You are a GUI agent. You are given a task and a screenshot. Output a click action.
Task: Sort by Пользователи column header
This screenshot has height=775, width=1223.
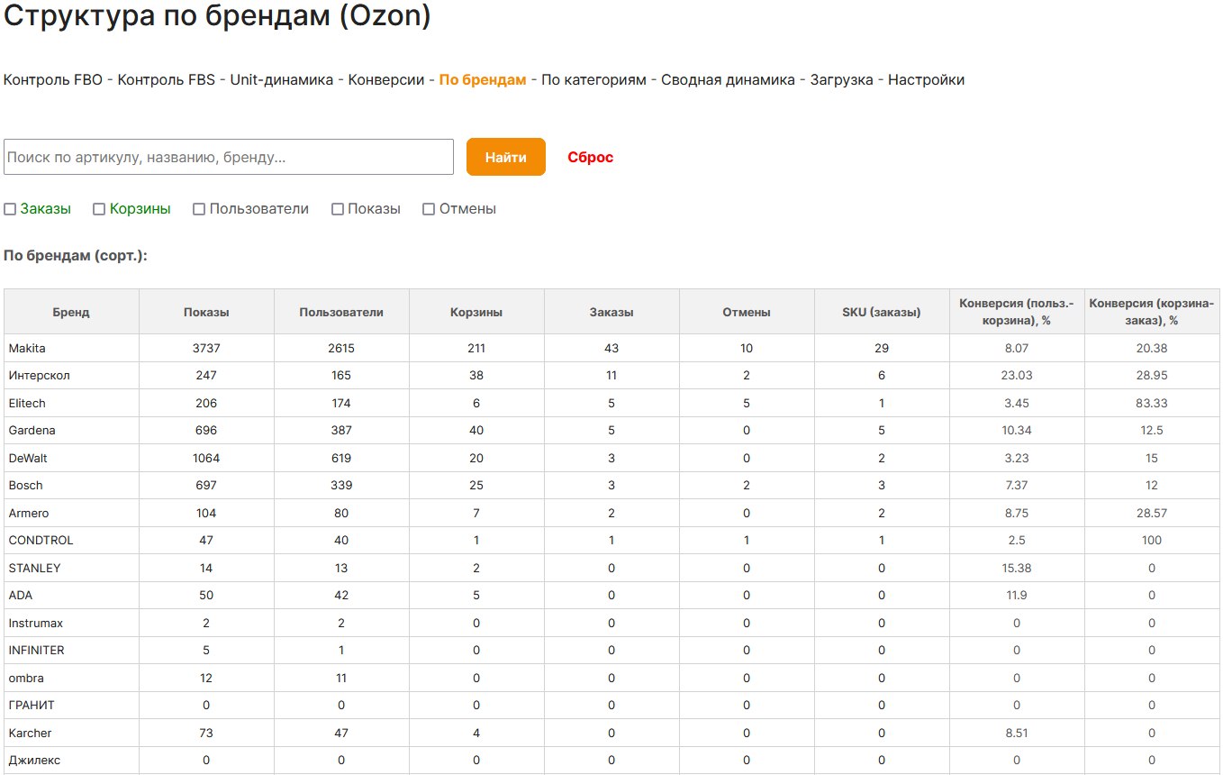click(341, 313)
